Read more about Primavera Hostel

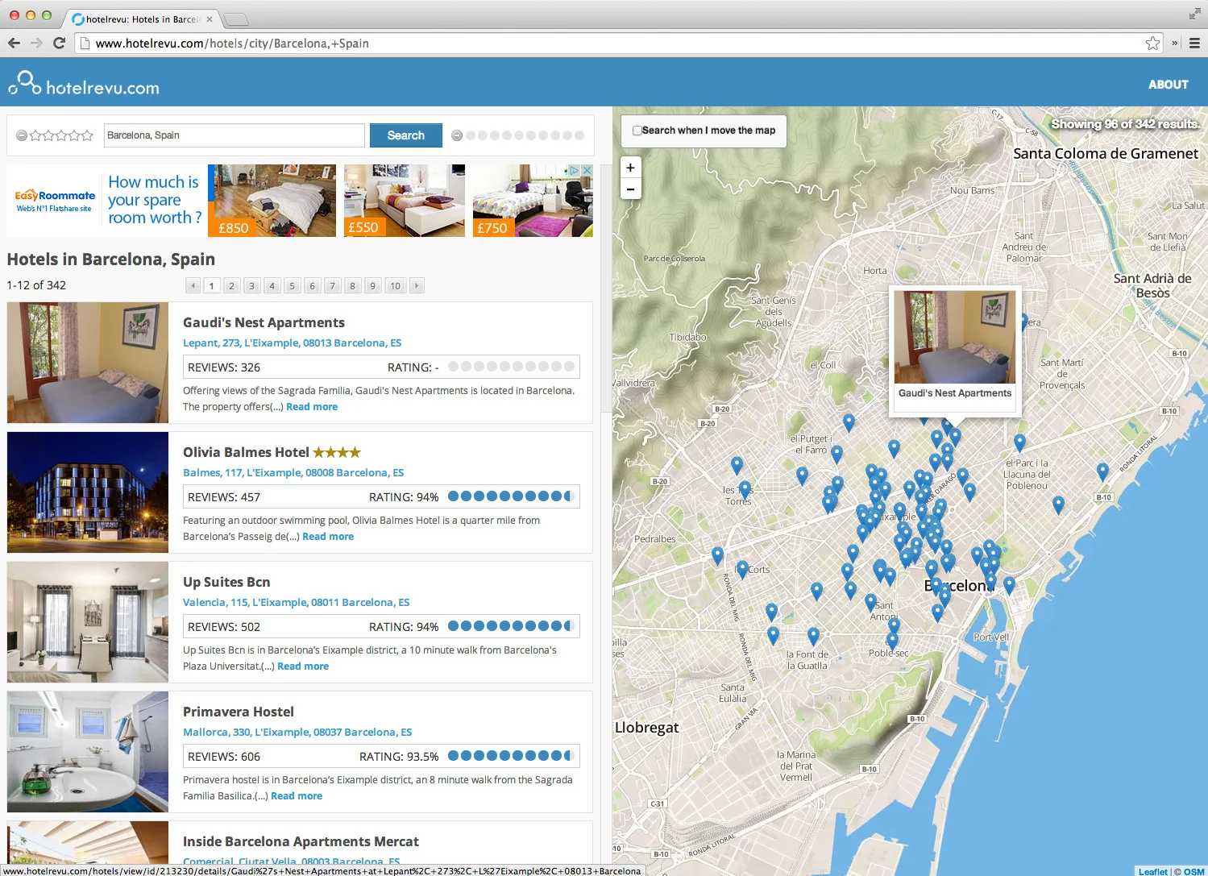297,796
